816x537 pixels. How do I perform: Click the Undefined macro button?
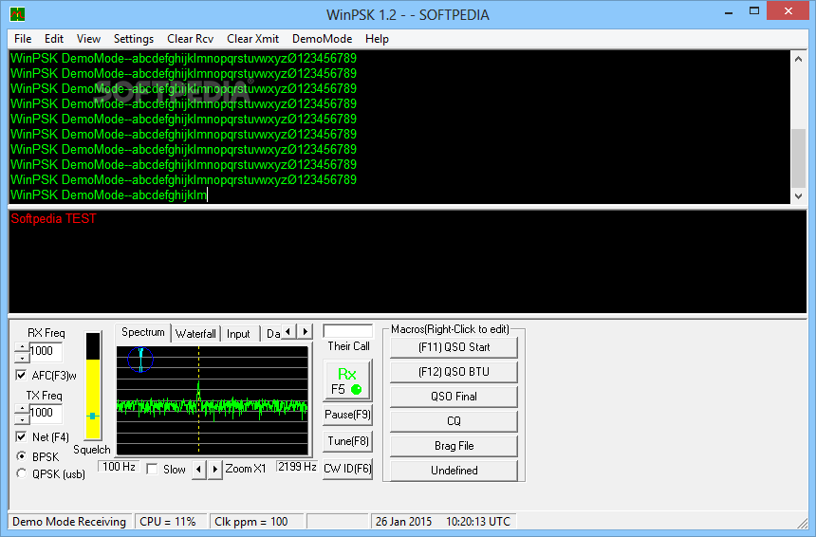click(454, 471)
